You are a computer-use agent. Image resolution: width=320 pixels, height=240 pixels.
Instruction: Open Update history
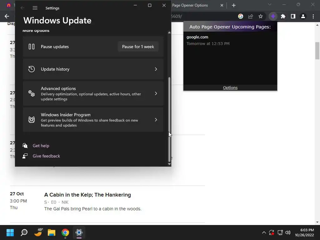93,69
